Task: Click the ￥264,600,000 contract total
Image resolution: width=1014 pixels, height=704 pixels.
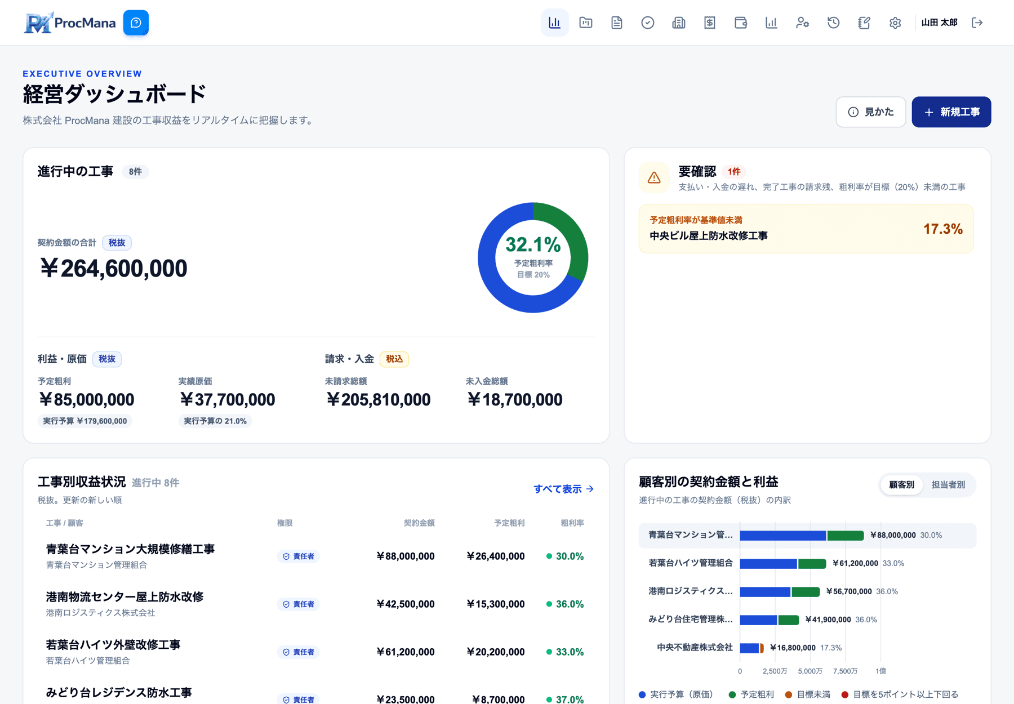Action: (x=113, y=268)
